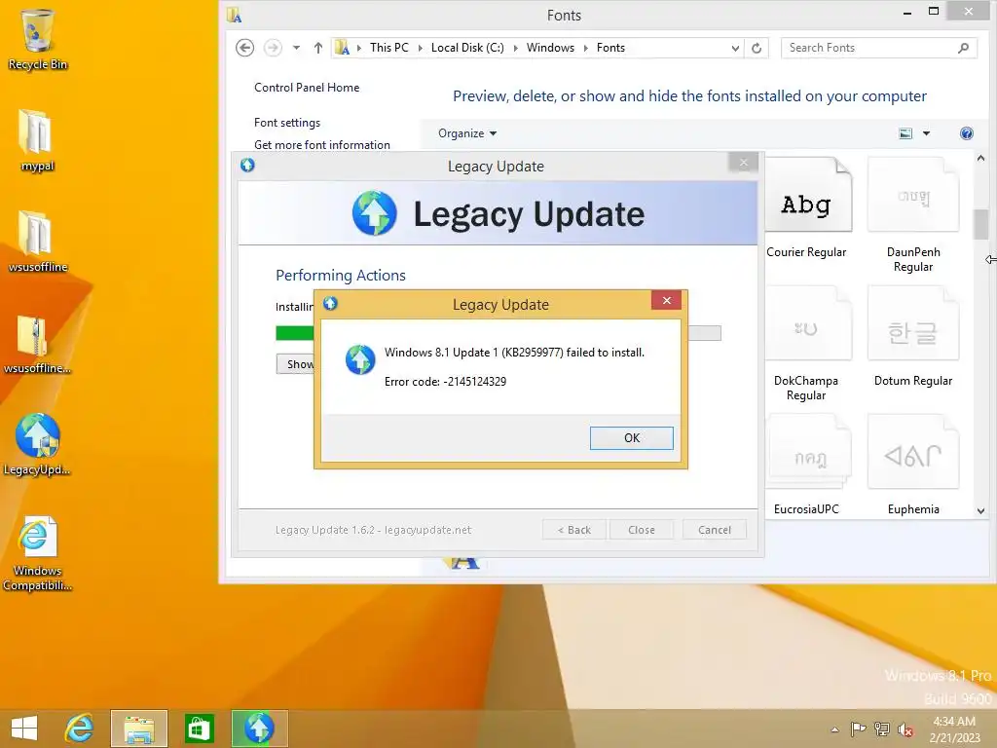The image size is (997, 748).
Task: Close the Legacy Update error dialog
Action: pyautogui.click(x=666, y=300)
